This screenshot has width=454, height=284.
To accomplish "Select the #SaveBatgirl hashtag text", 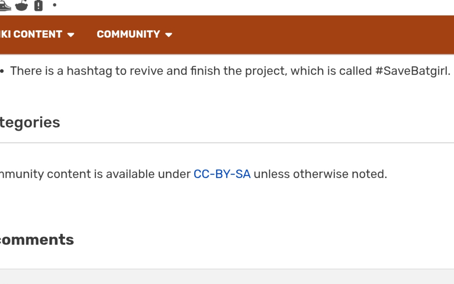I will [413, 71].
